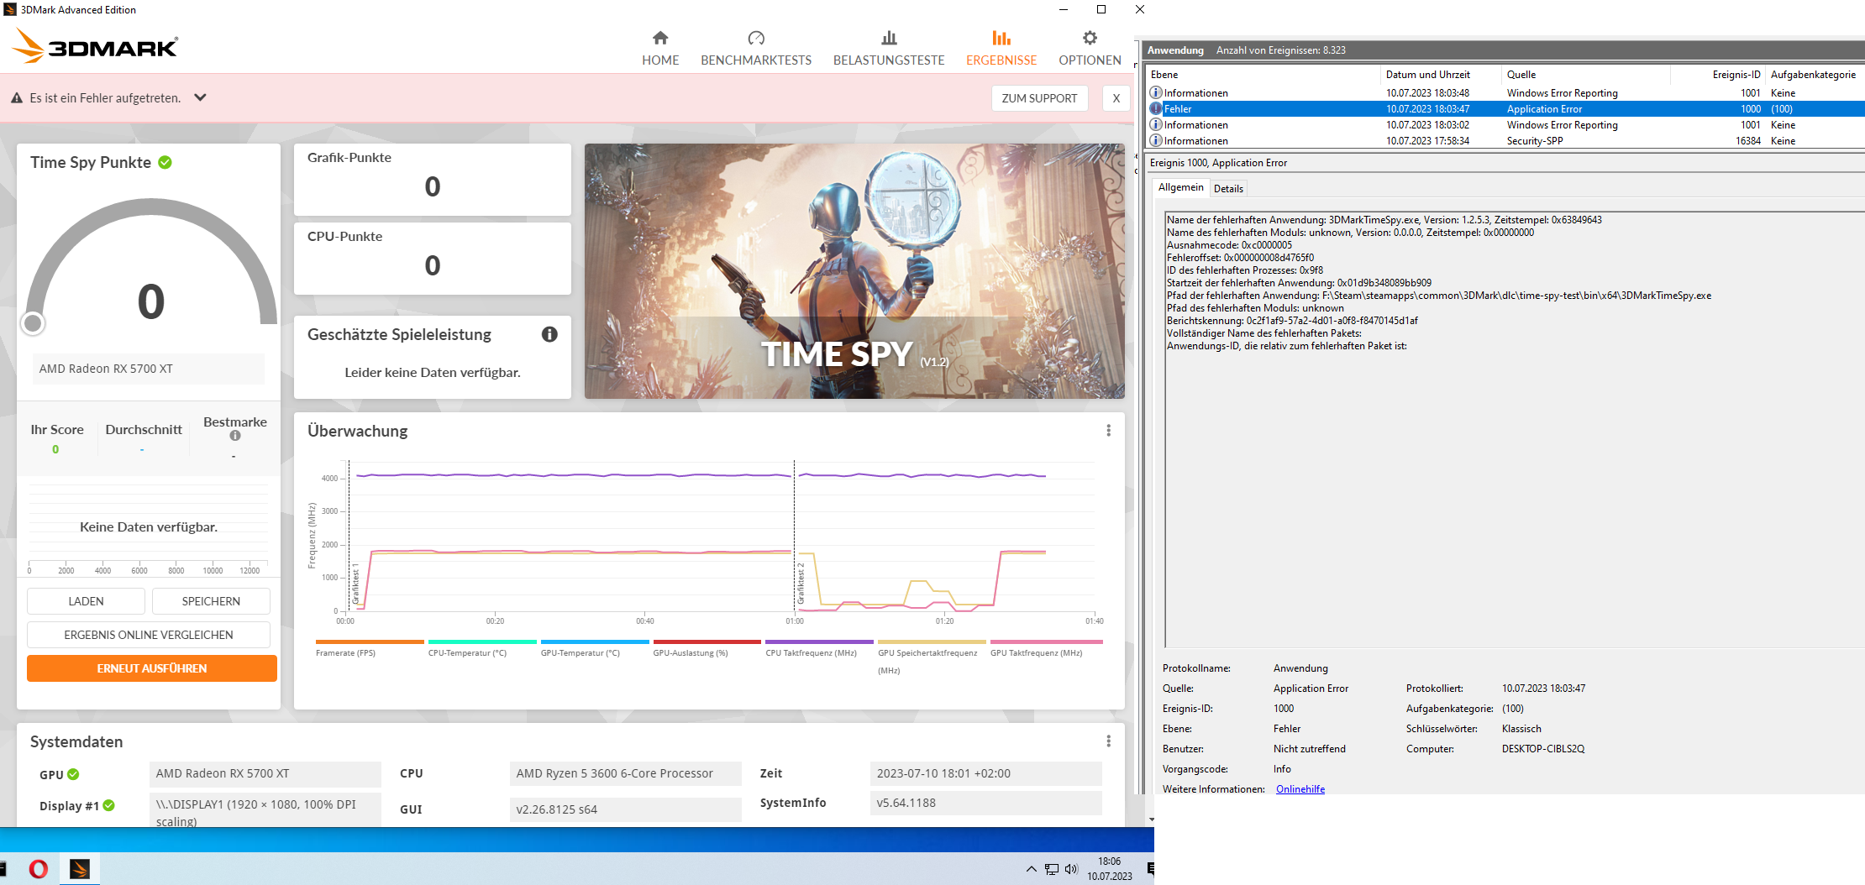Open the Überwachung three-dot menu
Viewport: 1865px width, 885px height.
click(1108, 431)
